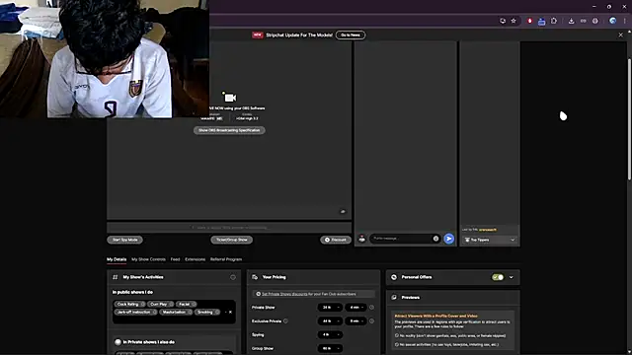Click the Previews panel icon
The width and height of the screenshot is (632, 355).
(x=394, y=298)
